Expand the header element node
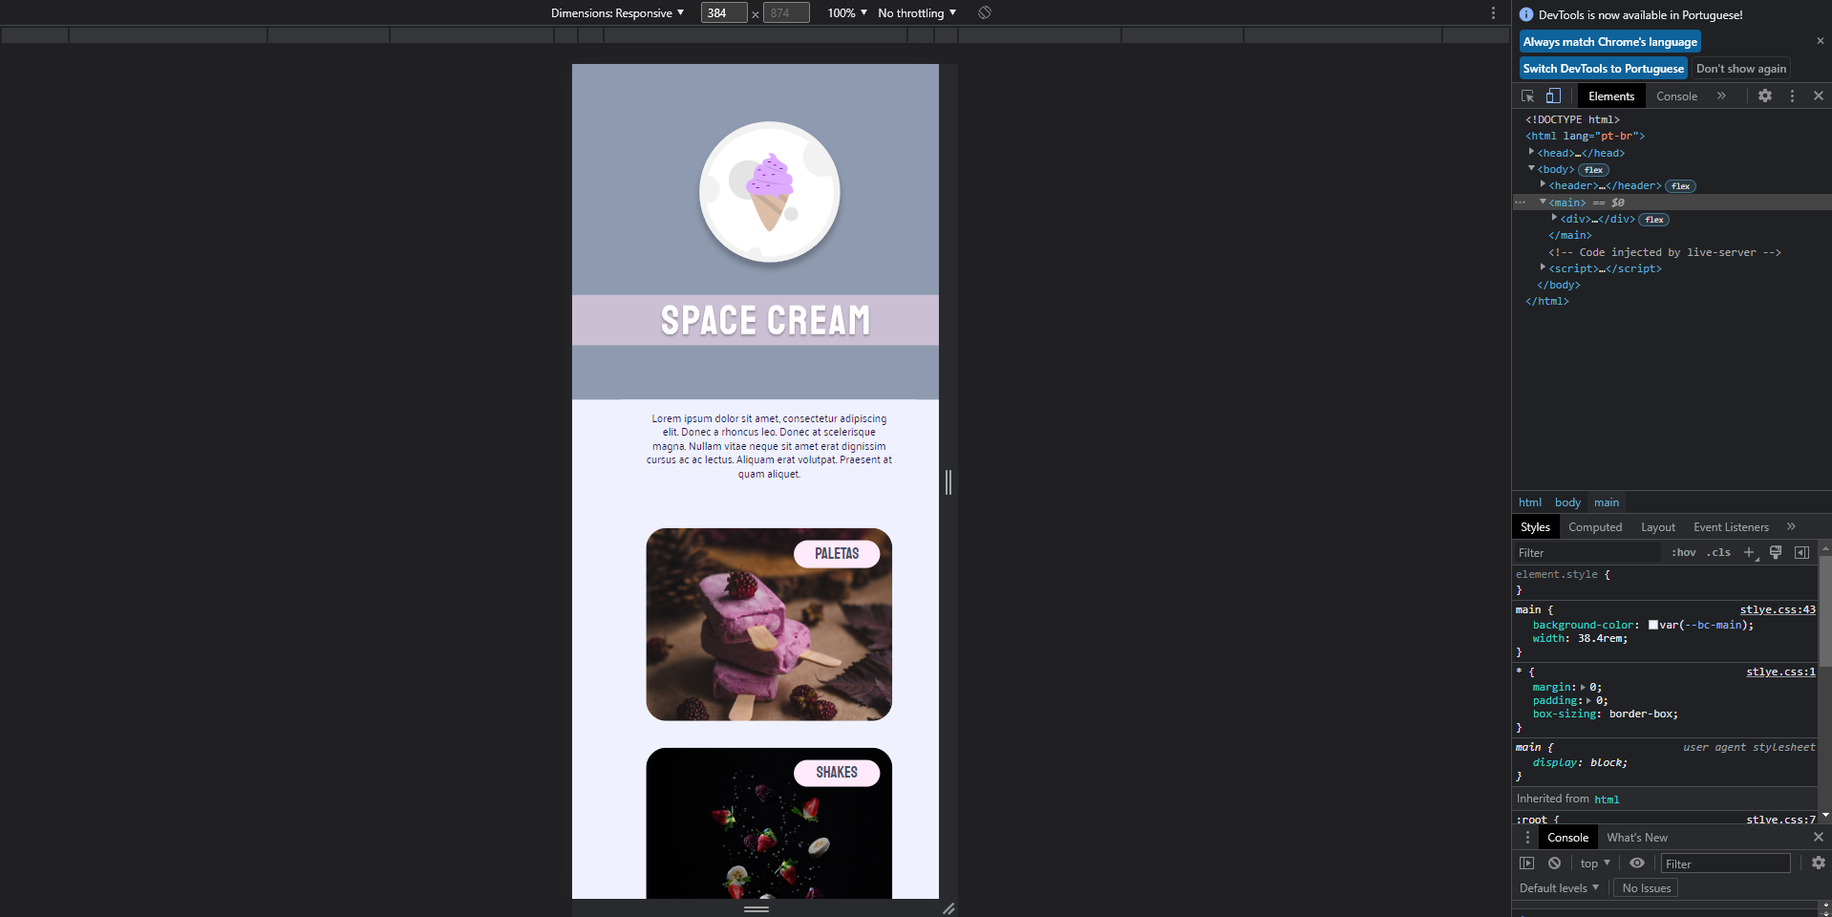Screen dimensions: 1832x917 pos(1543,184)
